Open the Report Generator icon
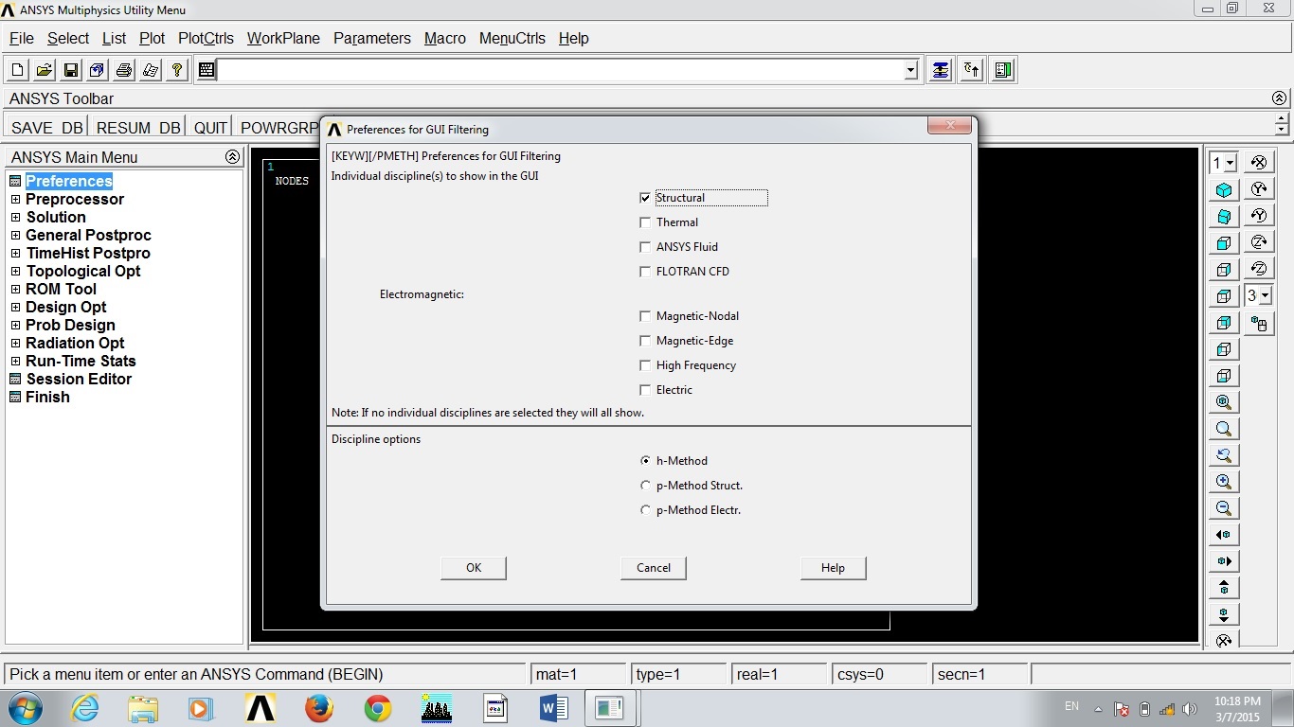This screenshot has width=1294, height=727. pyautogui.click(x=150, y=70)
